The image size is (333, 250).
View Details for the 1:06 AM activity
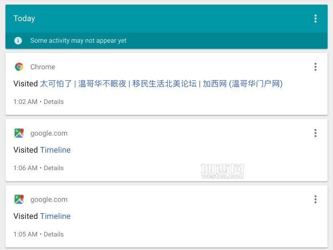pos(54,168)
